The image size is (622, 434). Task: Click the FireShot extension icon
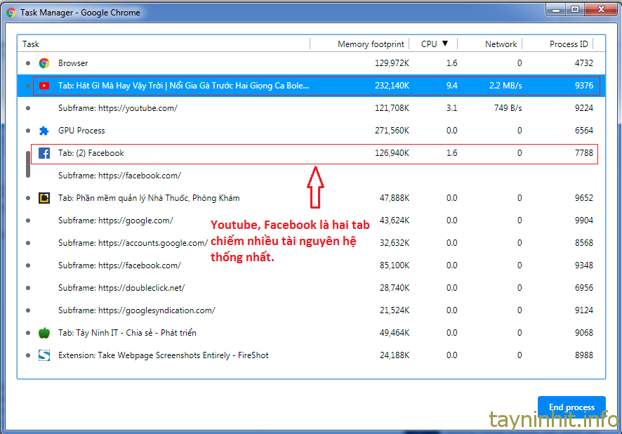(x=44, y=355)
